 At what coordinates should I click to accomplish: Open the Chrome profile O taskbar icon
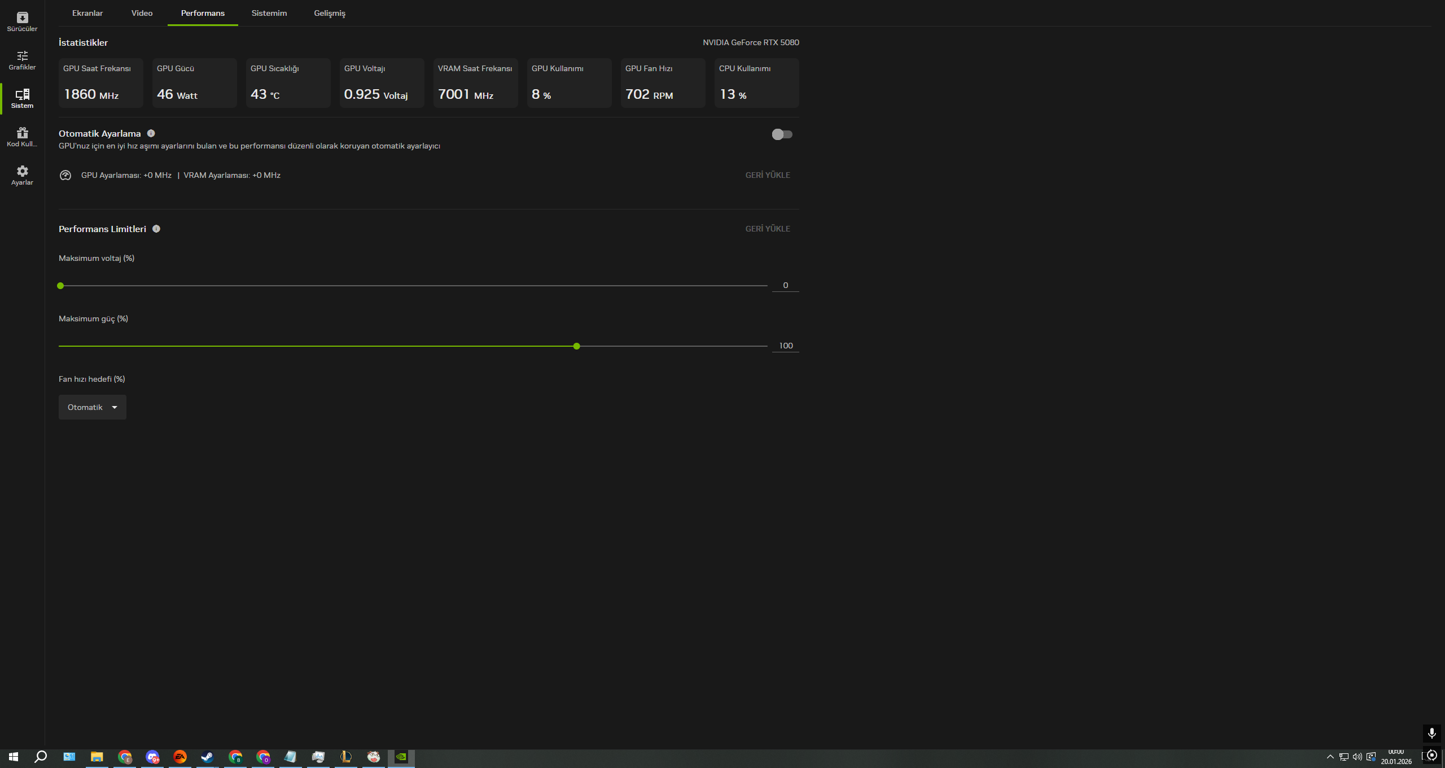pos(263,757)
